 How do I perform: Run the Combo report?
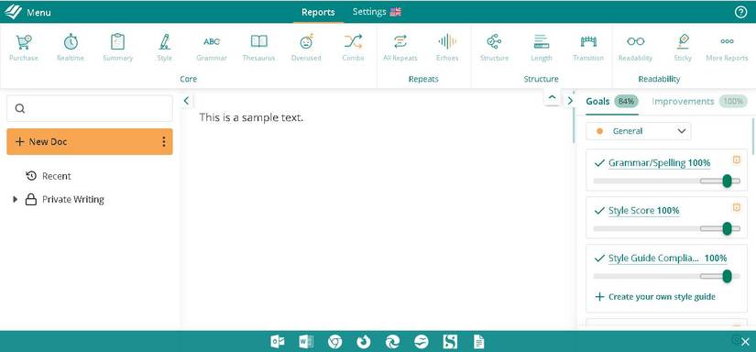[353, 48]
